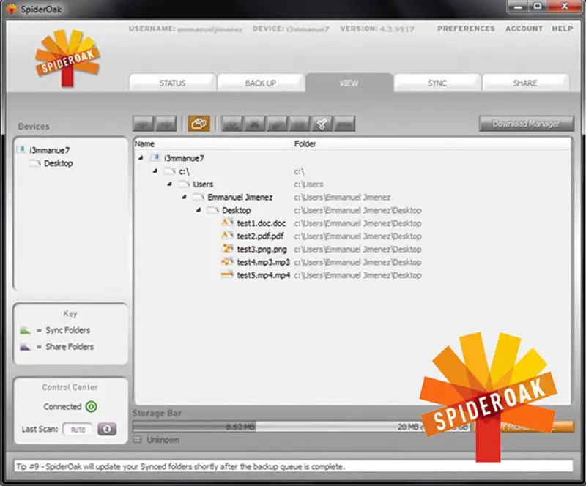Select the test4.mp3.mp3 file name
This screenshot has width=586, height=486.
[x=264, y=262]
